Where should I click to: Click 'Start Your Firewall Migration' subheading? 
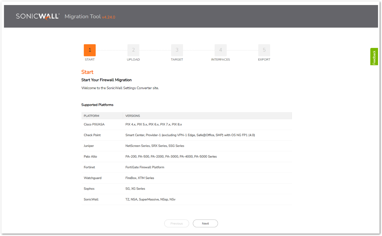tap(106, 80)
